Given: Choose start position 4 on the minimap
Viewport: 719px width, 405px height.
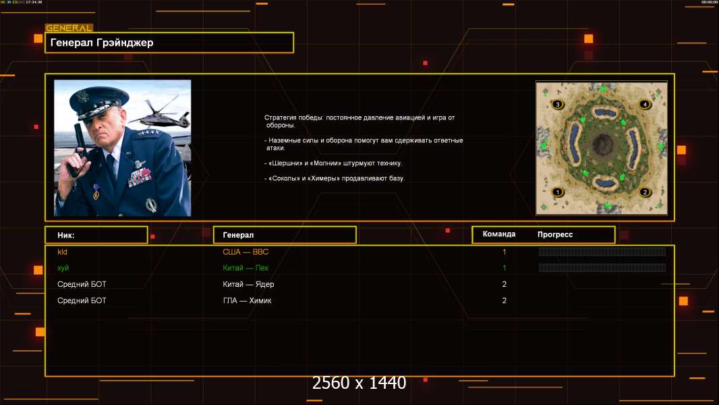Looking at the screenshot, I should [645, 105].
